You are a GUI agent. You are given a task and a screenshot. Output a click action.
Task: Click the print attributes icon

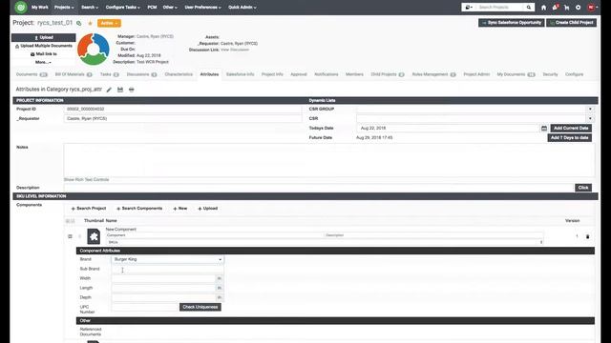[x=132, y=90]
